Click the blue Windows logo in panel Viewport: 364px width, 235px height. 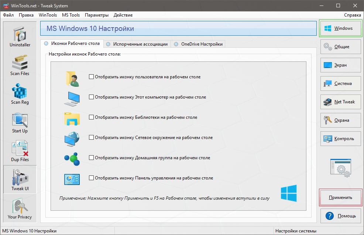coord(289,193)
